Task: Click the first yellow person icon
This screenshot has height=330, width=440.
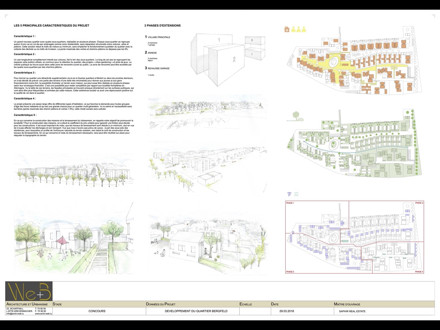Action: pyautogui.click(x=293, y=30)
